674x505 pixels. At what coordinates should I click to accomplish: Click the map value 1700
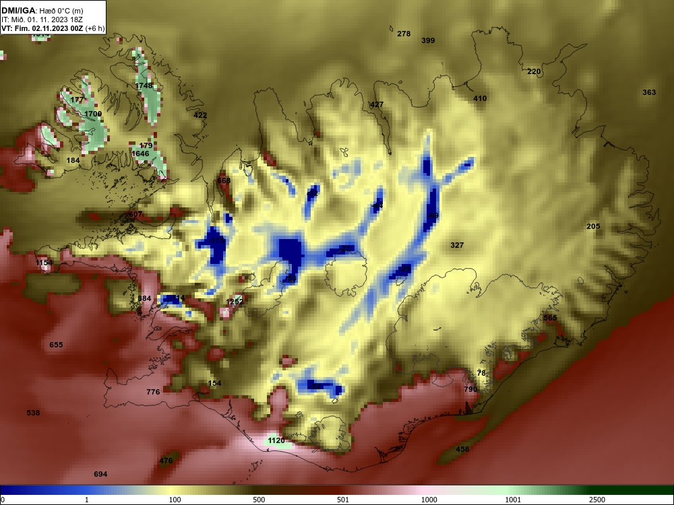tap(93, 114)
